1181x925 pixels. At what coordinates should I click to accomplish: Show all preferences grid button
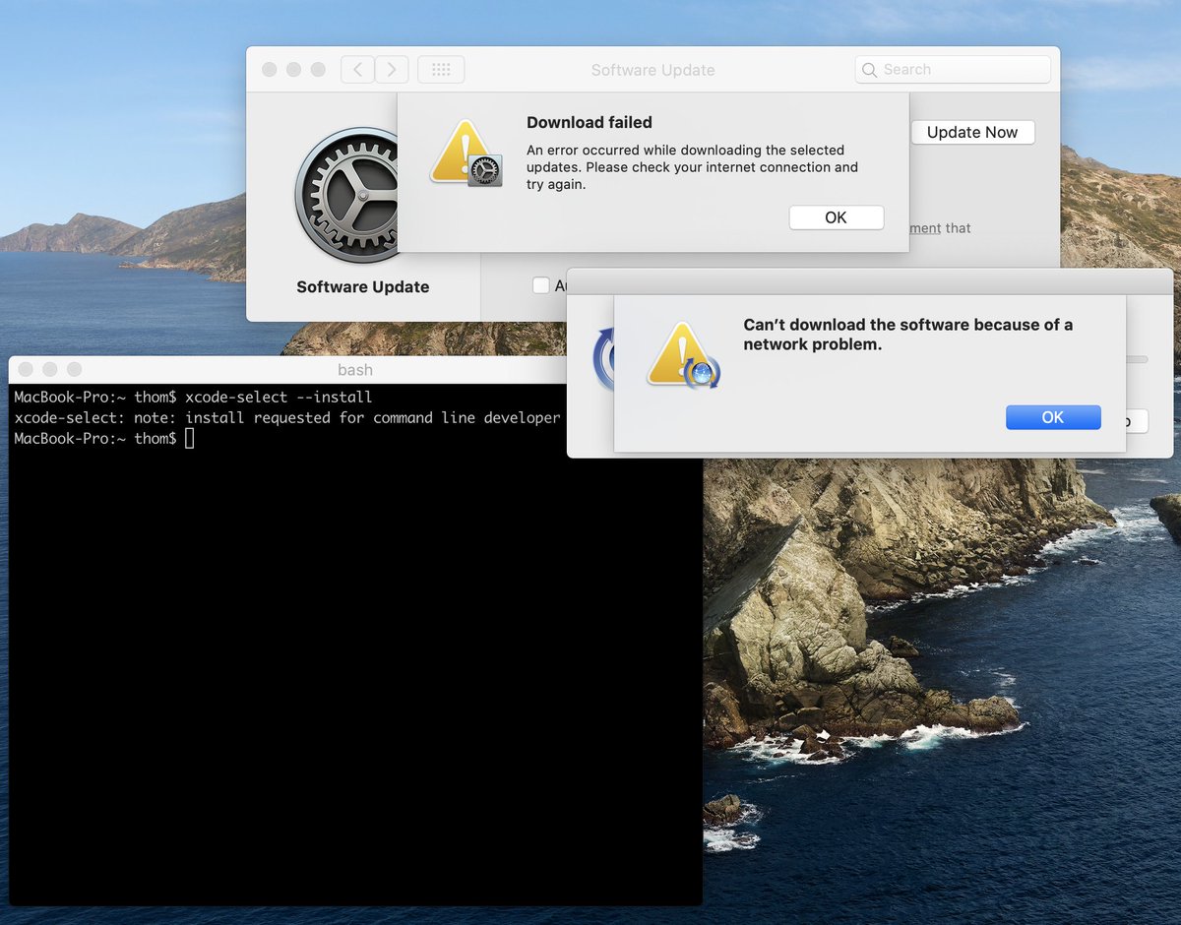(x=441, y=70)
